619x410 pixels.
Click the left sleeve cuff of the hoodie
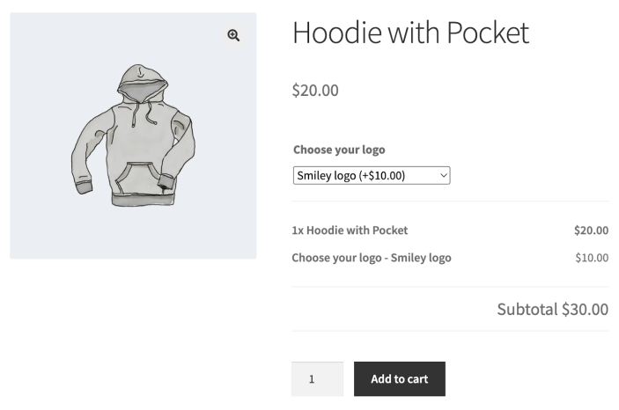[x=84, y=187]
